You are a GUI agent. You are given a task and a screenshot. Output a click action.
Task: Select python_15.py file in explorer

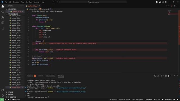[x=16, y=43]
